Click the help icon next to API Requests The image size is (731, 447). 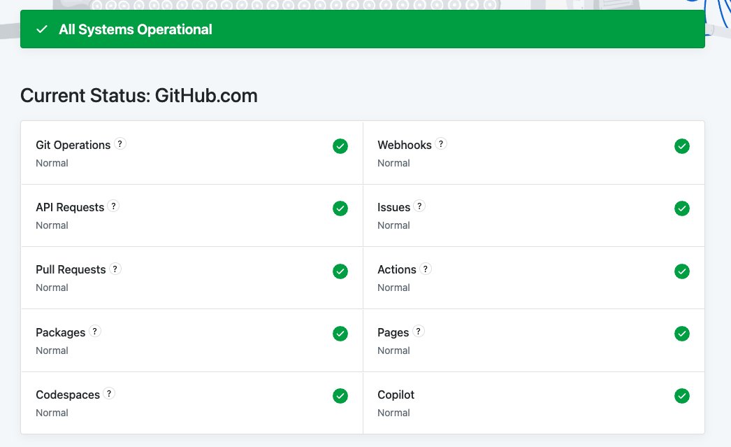pyautogui.click(x=113, y=206)
